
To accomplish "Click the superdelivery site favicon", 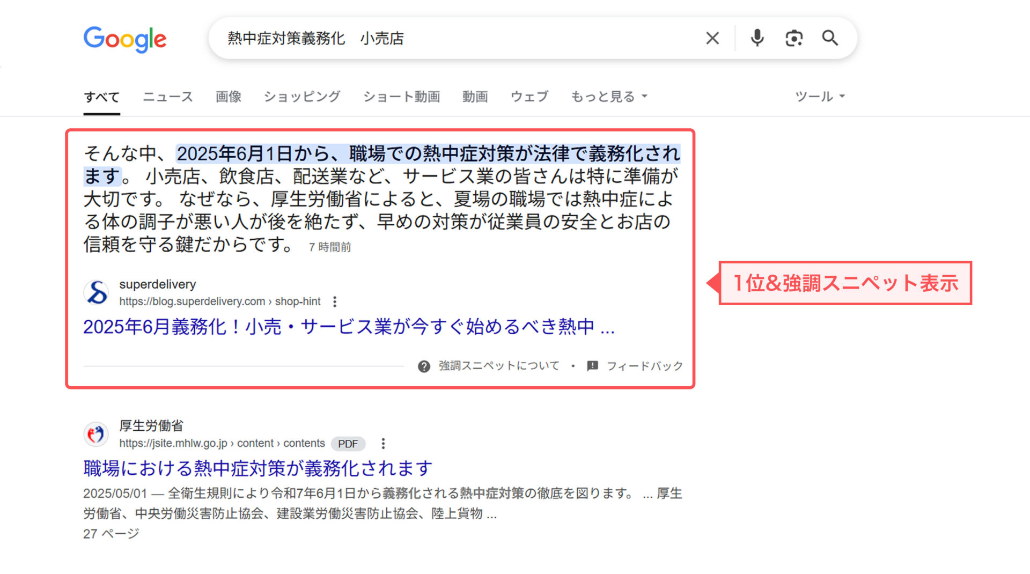I will click(x=97, y=292).
